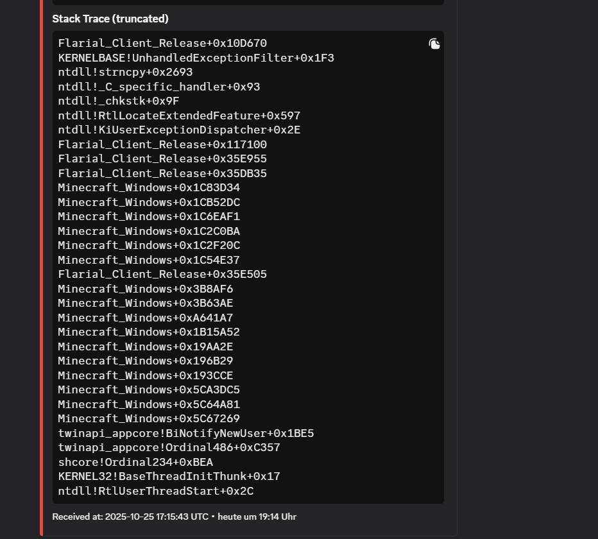Click the Minecraft_Windows+0x5C67269 line

coord(149,418)
